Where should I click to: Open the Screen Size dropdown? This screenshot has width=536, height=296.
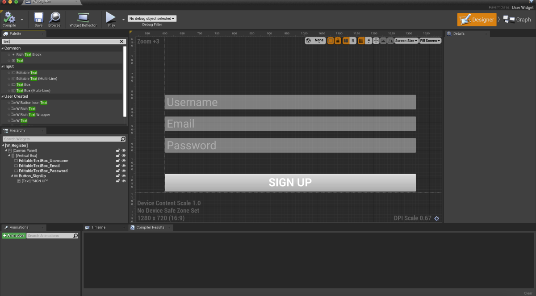tap(406, 41)
